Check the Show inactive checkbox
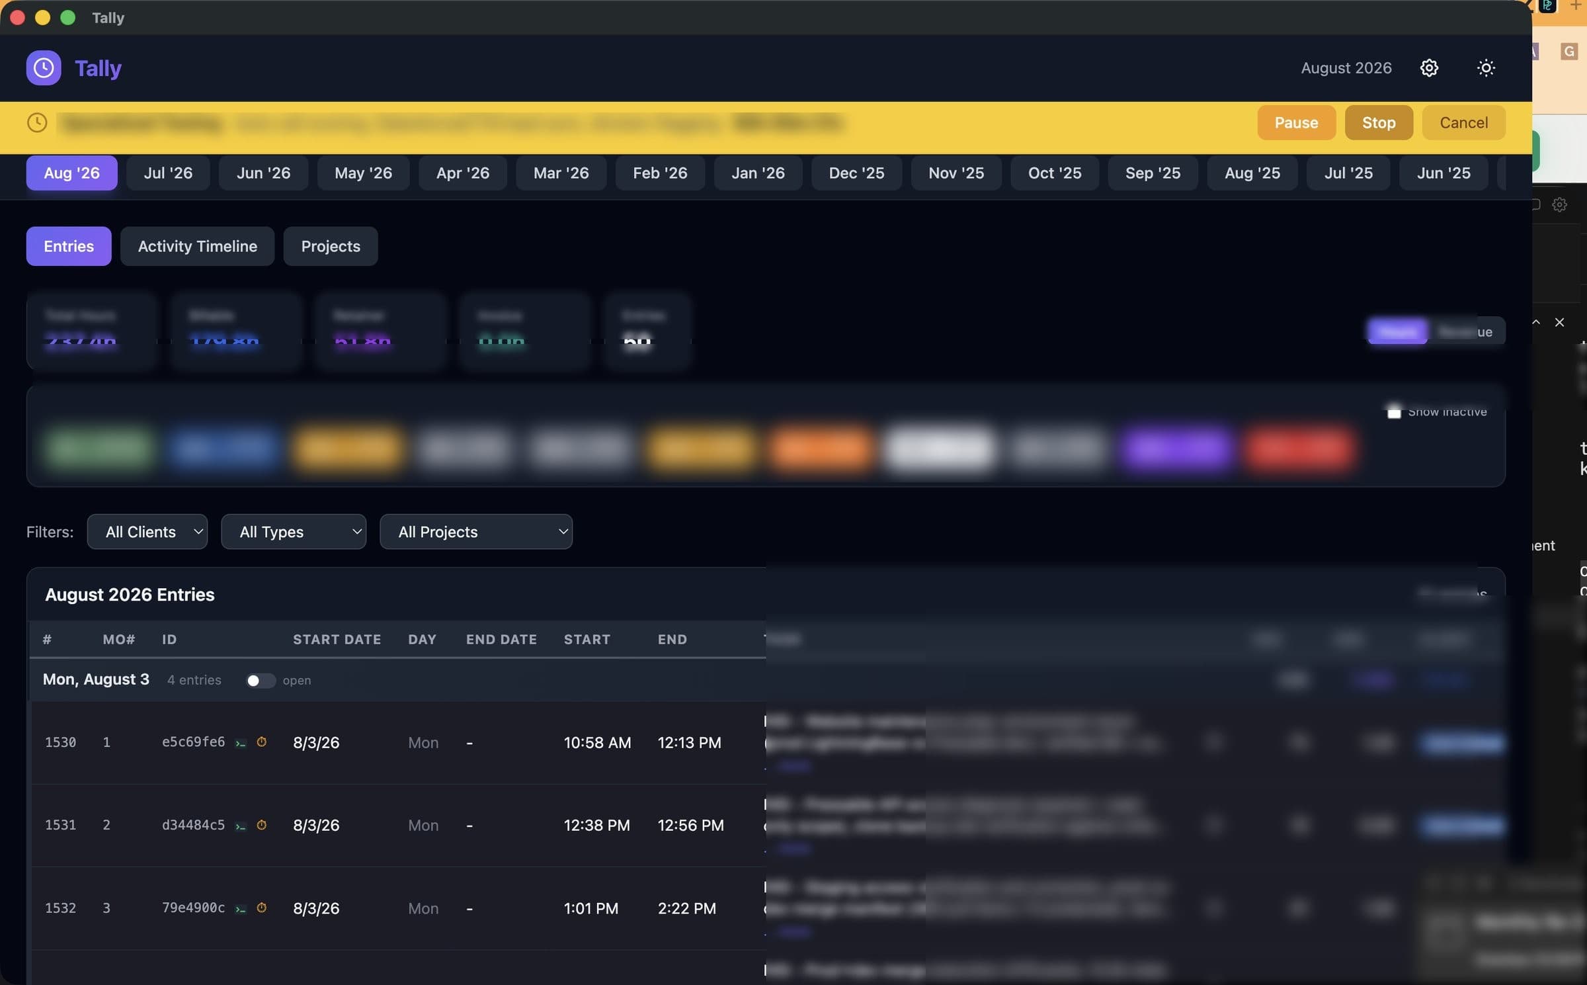 (x=1394, y=411)
